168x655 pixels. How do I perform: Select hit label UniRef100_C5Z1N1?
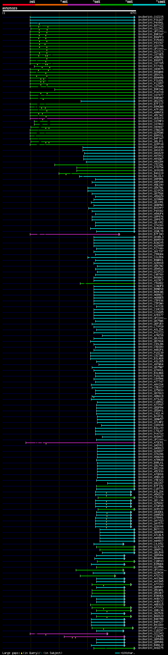(x=151, y=165)
